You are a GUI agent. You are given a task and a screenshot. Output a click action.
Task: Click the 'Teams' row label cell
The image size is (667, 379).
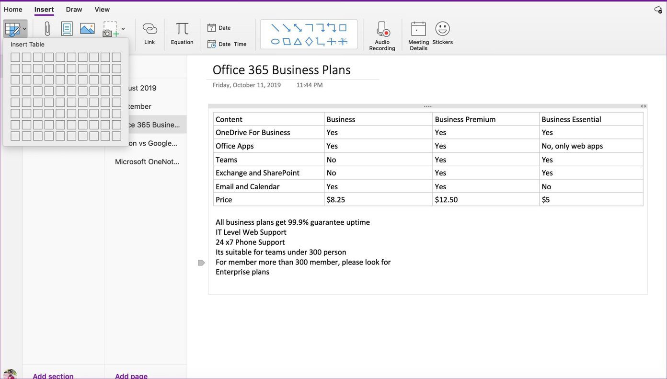(x=269, y=160)
